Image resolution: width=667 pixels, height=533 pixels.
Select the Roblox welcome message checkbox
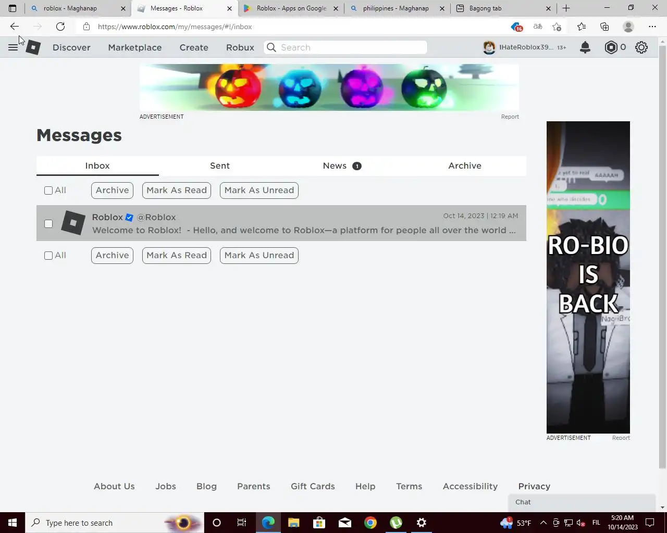pos(48,224)
